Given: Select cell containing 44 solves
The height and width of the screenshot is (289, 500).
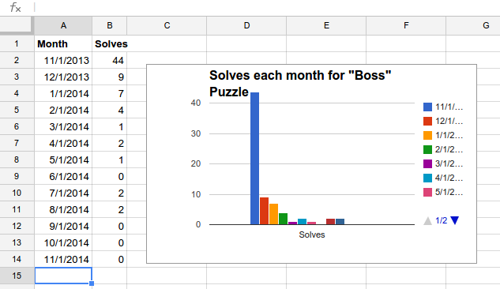Looking at the screenshot, I should click(x=109, y=60).
